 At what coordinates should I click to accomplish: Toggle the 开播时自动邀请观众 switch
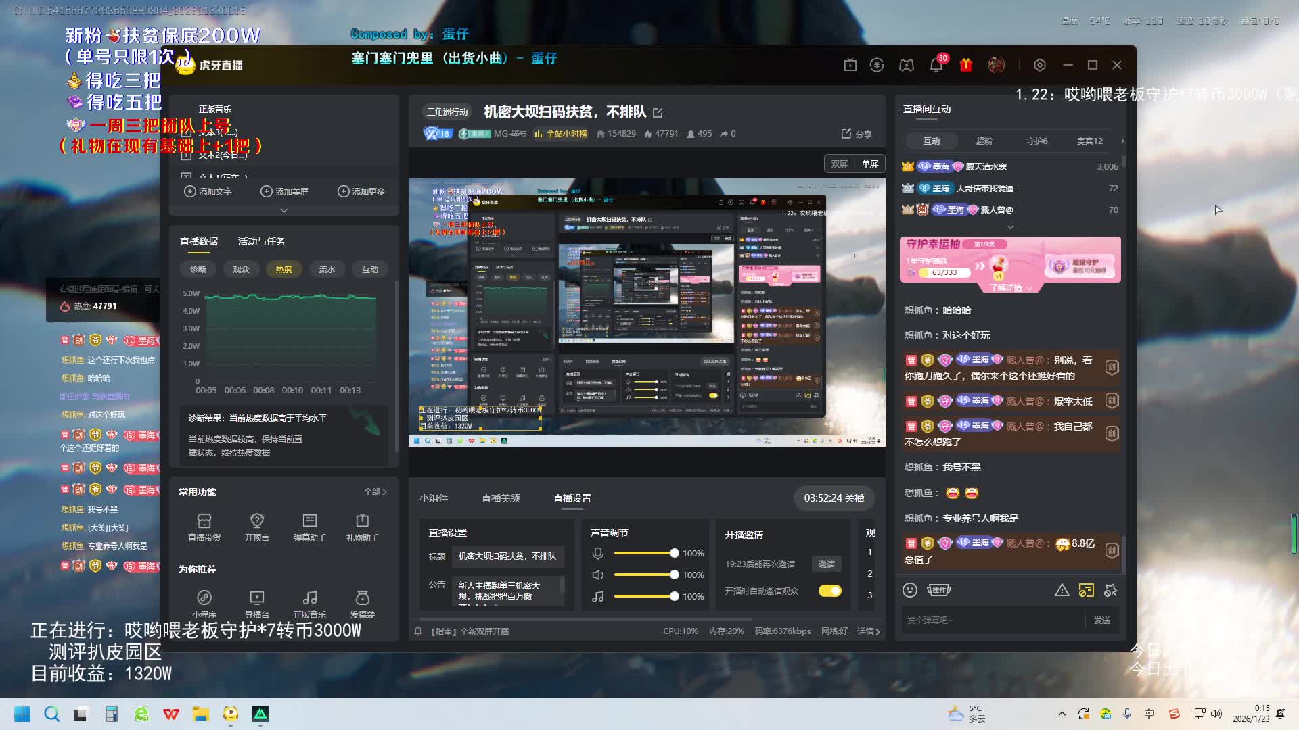829,591
